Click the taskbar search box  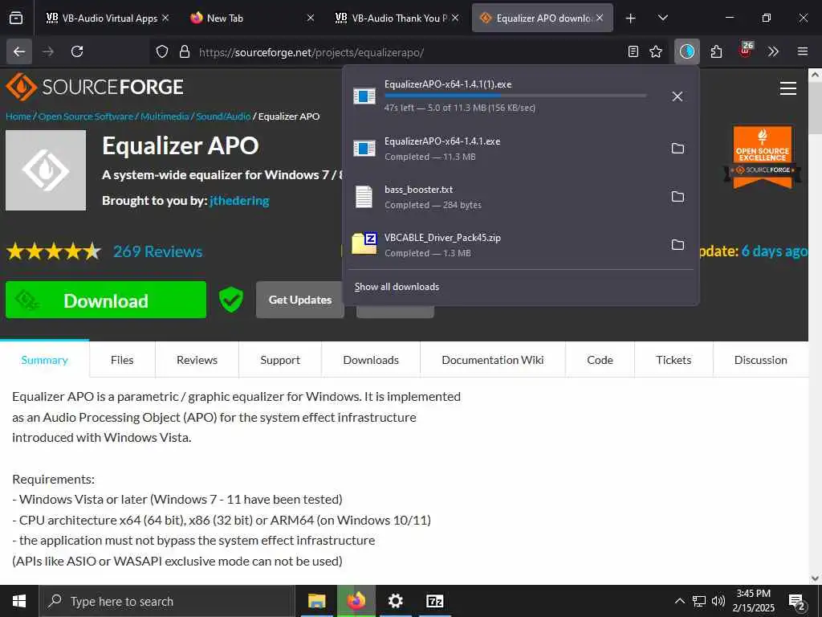(x=167, y=601)
